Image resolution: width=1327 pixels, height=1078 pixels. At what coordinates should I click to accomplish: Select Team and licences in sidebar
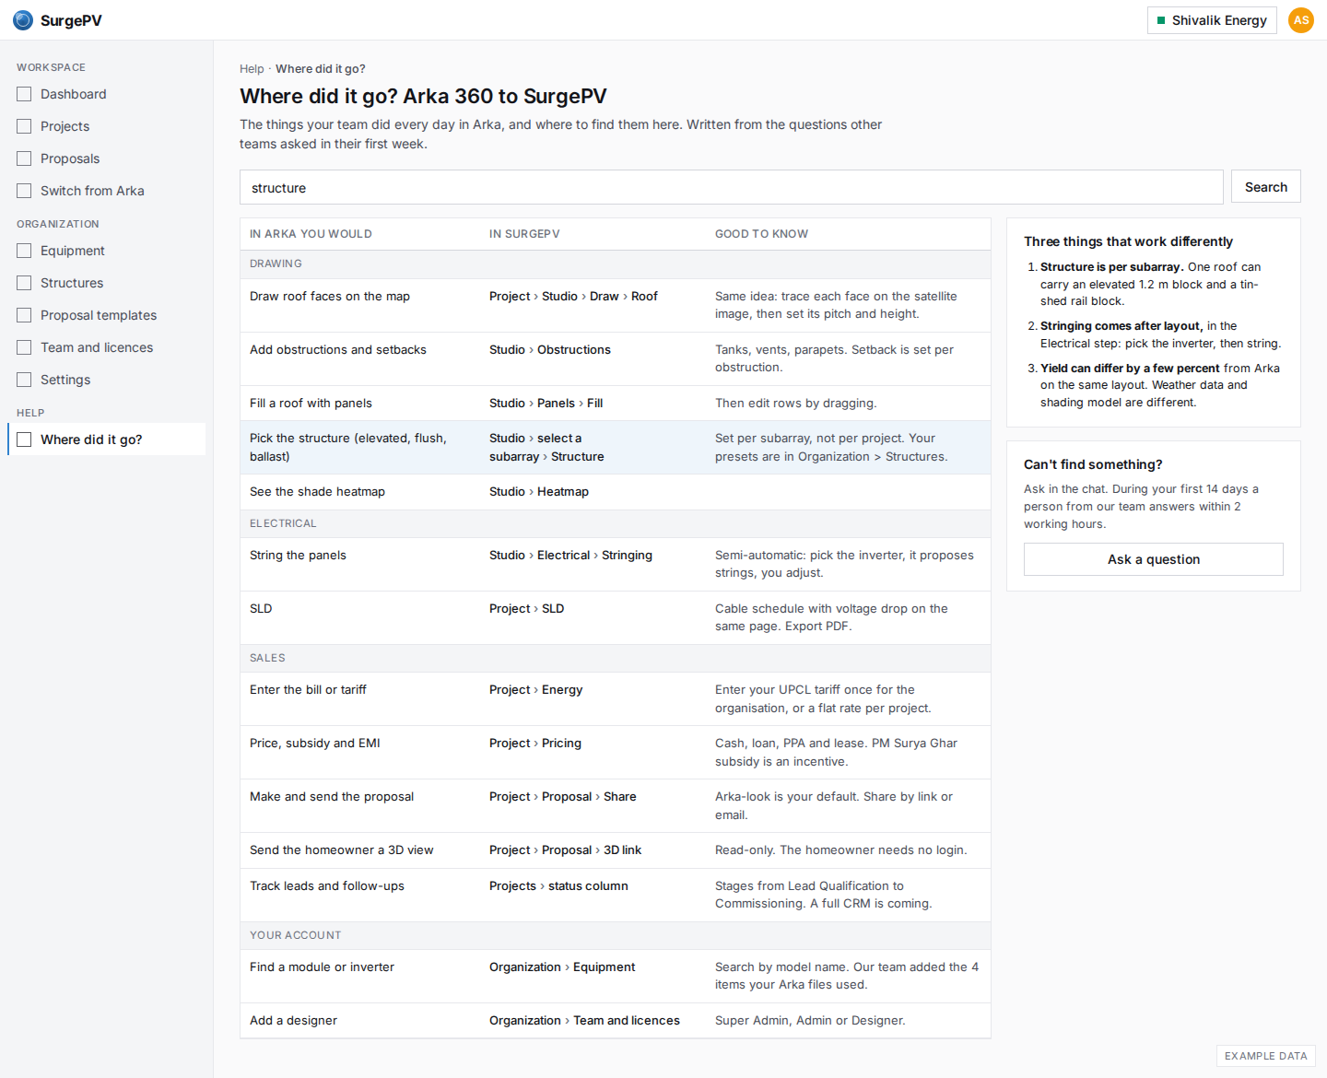107,347
